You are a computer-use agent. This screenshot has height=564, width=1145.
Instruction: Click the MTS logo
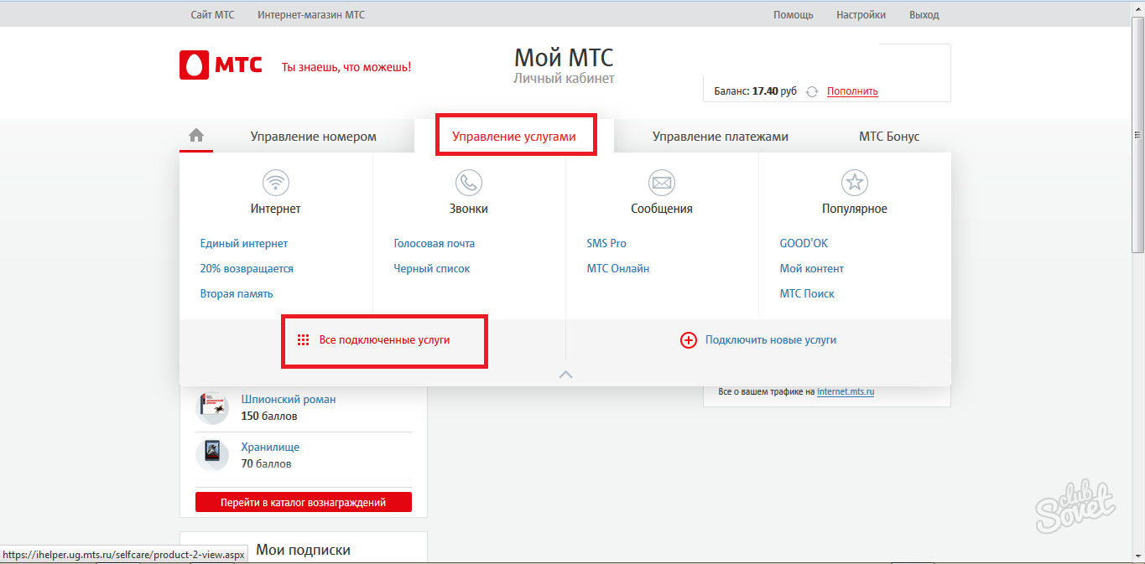click(221, 65)
